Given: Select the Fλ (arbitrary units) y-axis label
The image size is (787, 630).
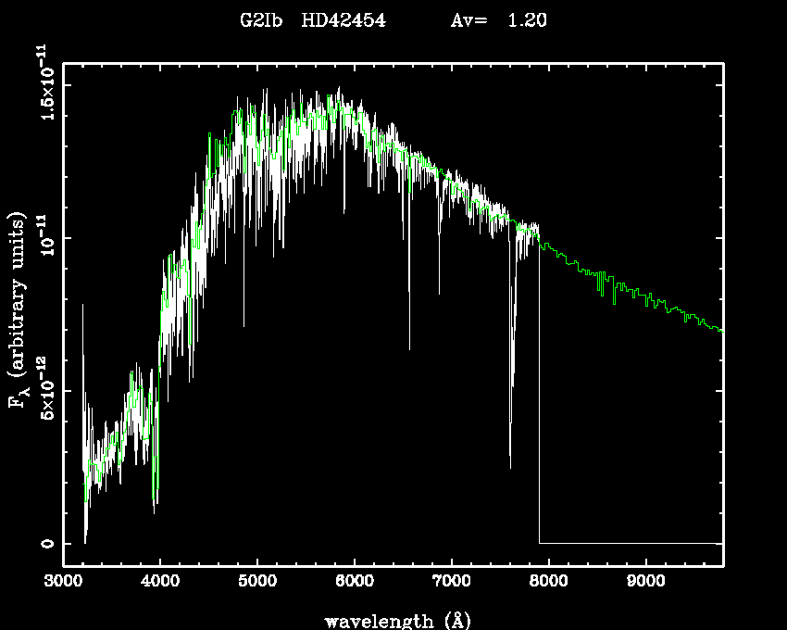Looking at the screenshot, I should click(17, 311).
